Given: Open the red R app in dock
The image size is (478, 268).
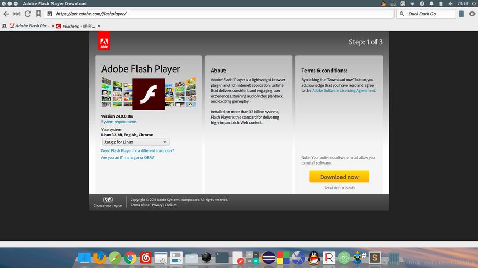Looking at the screenshot, I should [x=329, y=258].
